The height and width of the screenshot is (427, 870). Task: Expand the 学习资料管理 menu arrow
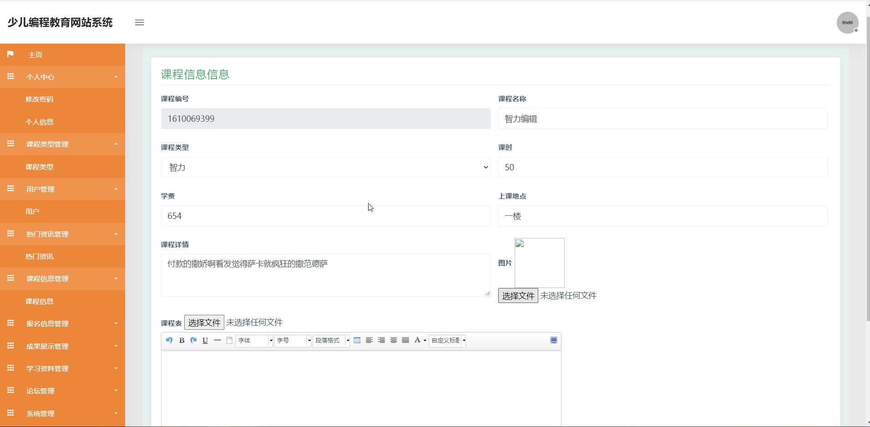[116, 368]
